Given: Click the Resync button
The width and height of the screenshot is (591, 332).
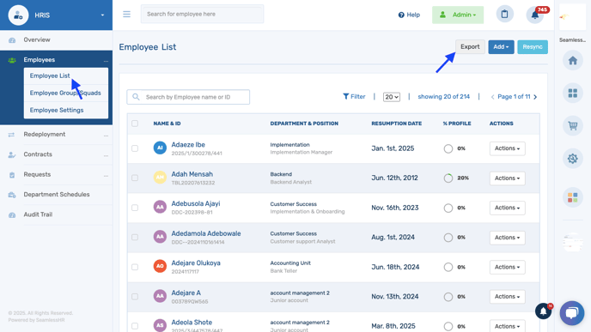Looking at the screenshot, I should point(533,46).
